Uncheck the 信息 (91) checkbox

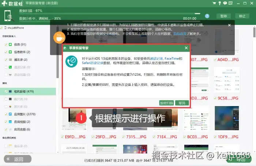tap(6, 44)
